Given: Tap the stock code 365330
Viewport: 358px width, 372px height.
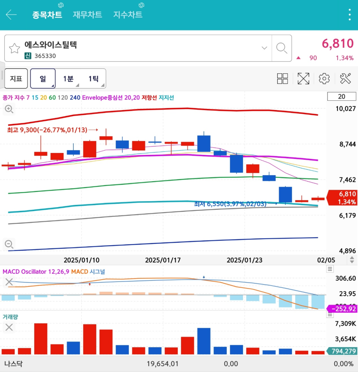Looking at the screenshot, I should 45,56.
